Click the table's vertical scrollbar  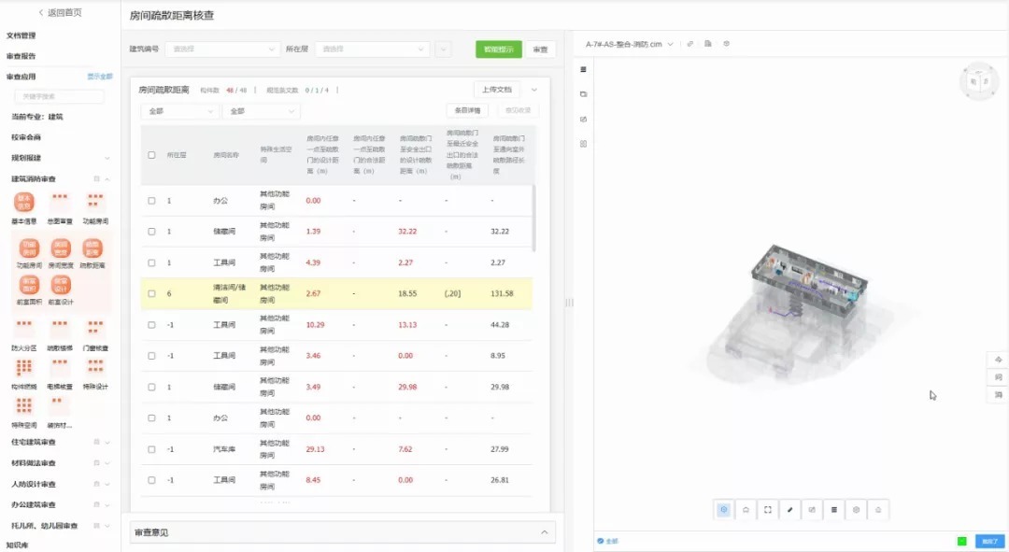tap(533, 219)
